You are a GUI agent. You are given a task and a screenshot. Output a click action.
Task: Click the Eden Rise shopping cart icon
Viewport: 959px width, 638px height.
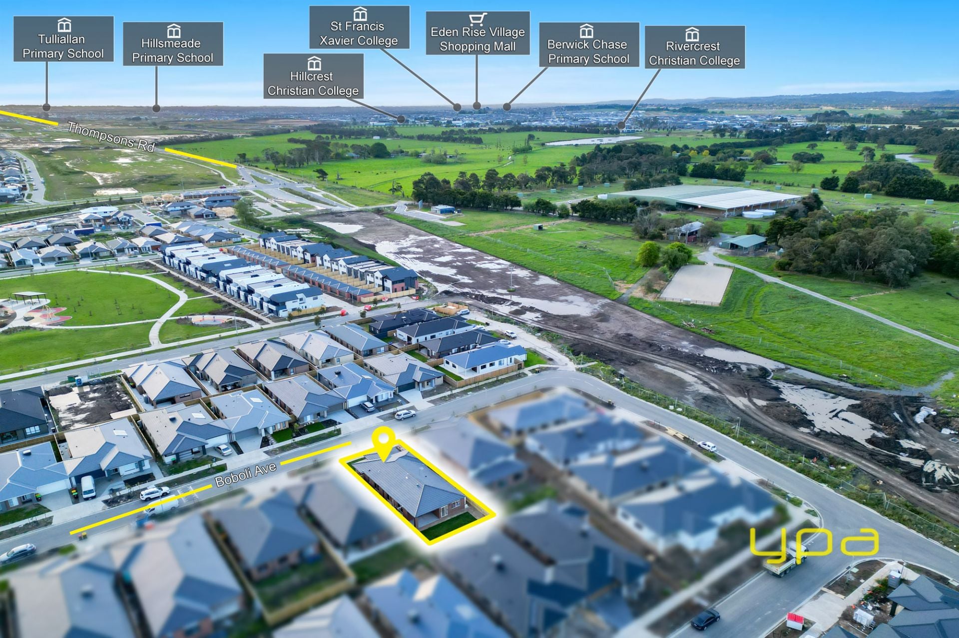[x=478, y=19]
